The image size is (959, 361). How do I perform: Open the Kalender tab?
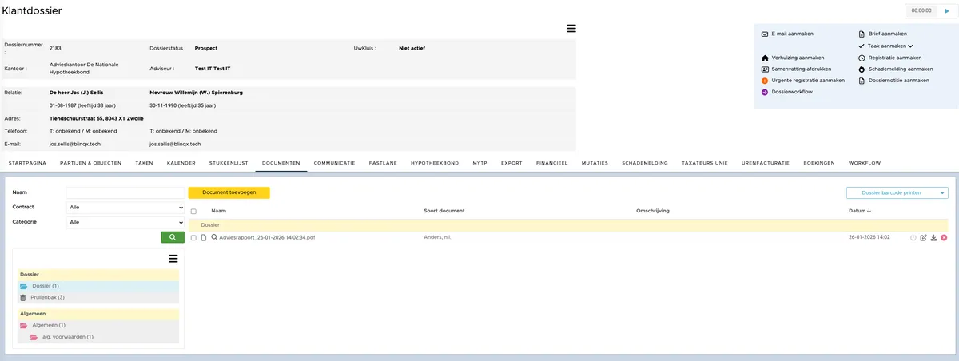[x=181, y=163]
